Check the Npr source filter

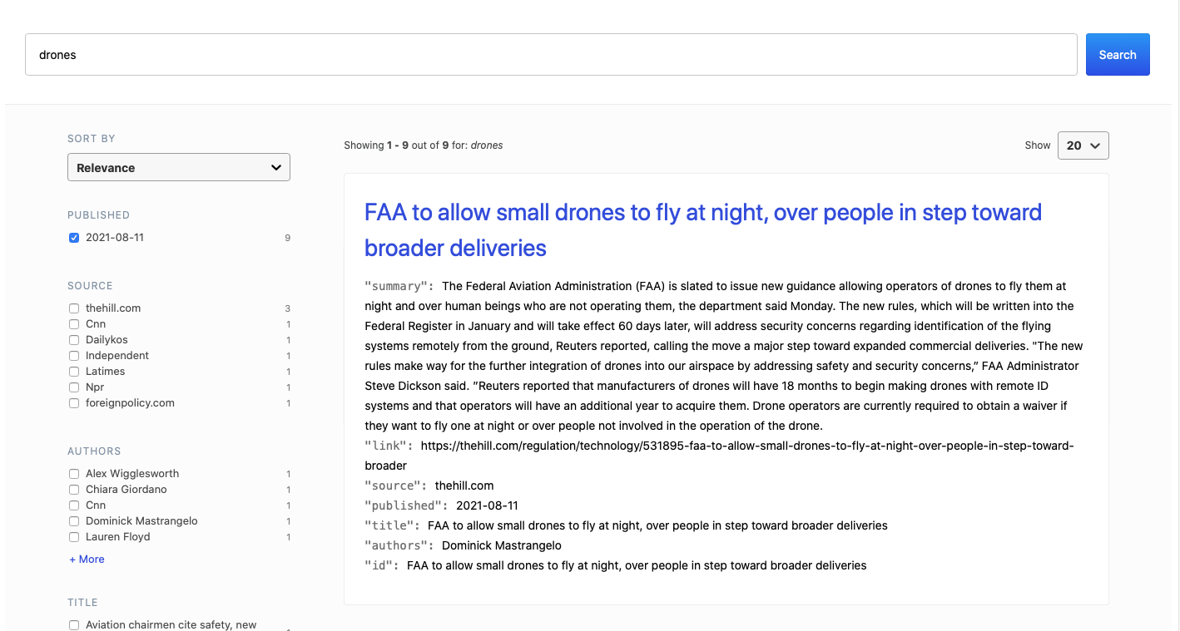tap(74, 387)
